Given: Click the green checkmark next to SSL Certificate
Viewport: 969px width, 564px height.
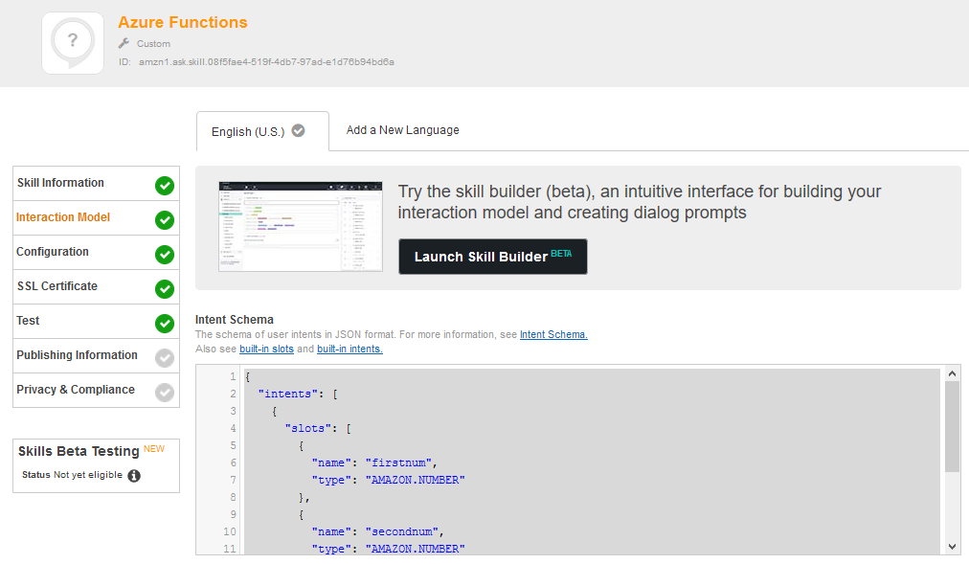Looking at the screenshot, I should click(x=165, y=289).
